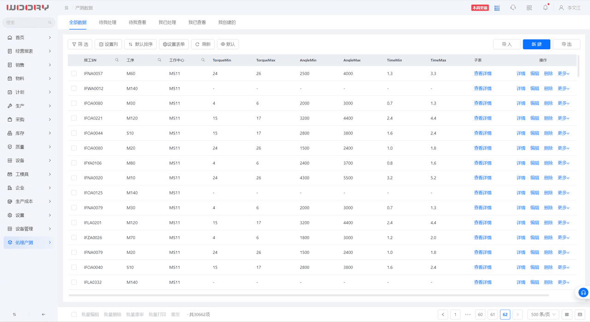Check the box for row IFWA0012
This screenshot has height=322, width=590.
coord(74,88)
